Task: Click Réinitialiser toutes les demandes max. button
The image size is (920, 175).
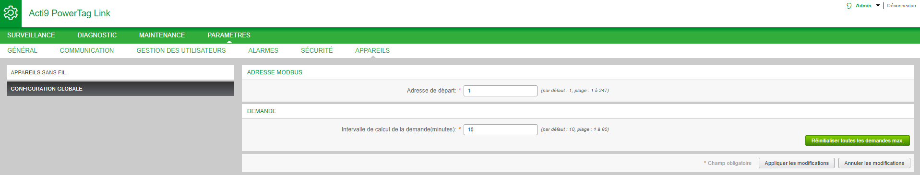Action: pyautogui.click(x=857, y=140)
